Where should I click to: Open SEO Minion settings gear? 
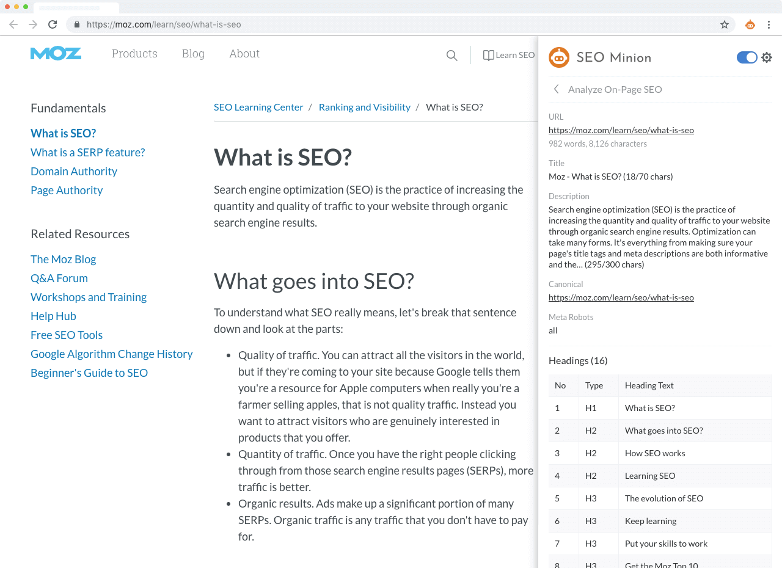pos(766,57)
